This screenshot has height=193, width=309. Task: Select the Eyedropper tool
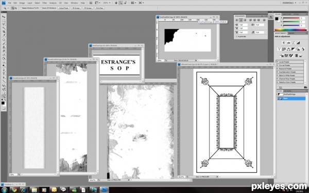[x=4, y=36]
